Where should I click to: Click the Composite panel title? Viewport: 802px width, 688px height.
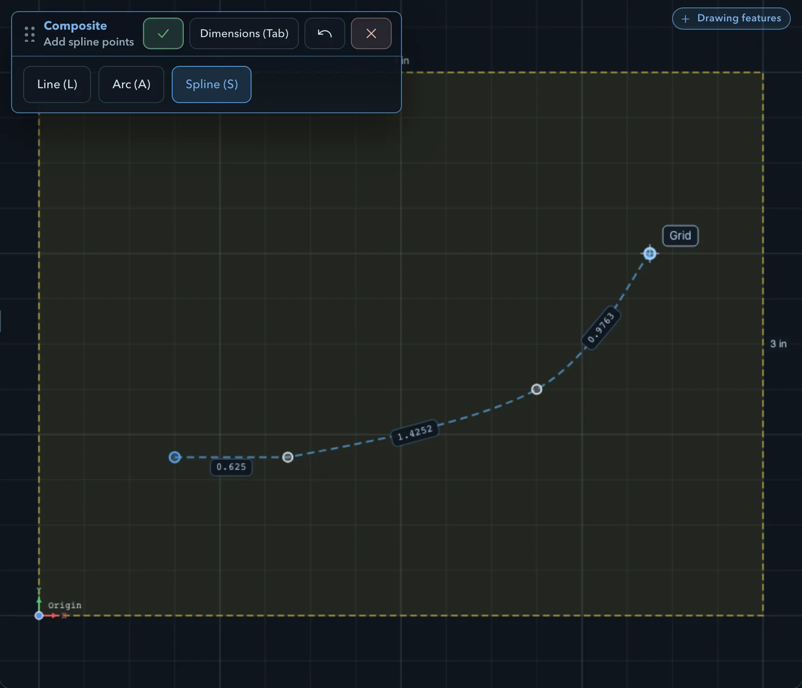[x=75, y=26]
